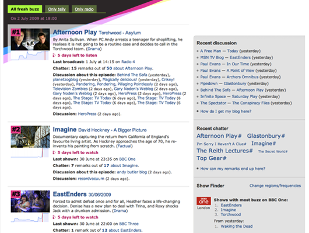Switch to the 'Only telly' tab
This screenshot has width=309, height=233.
57,9
